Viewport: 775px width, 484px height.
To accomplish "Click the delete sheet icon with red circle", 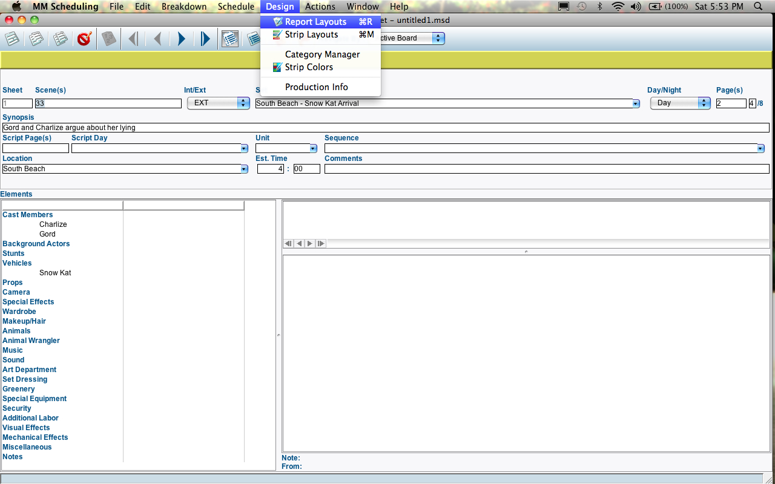I will pyautogui.click(x=84, y=39).
